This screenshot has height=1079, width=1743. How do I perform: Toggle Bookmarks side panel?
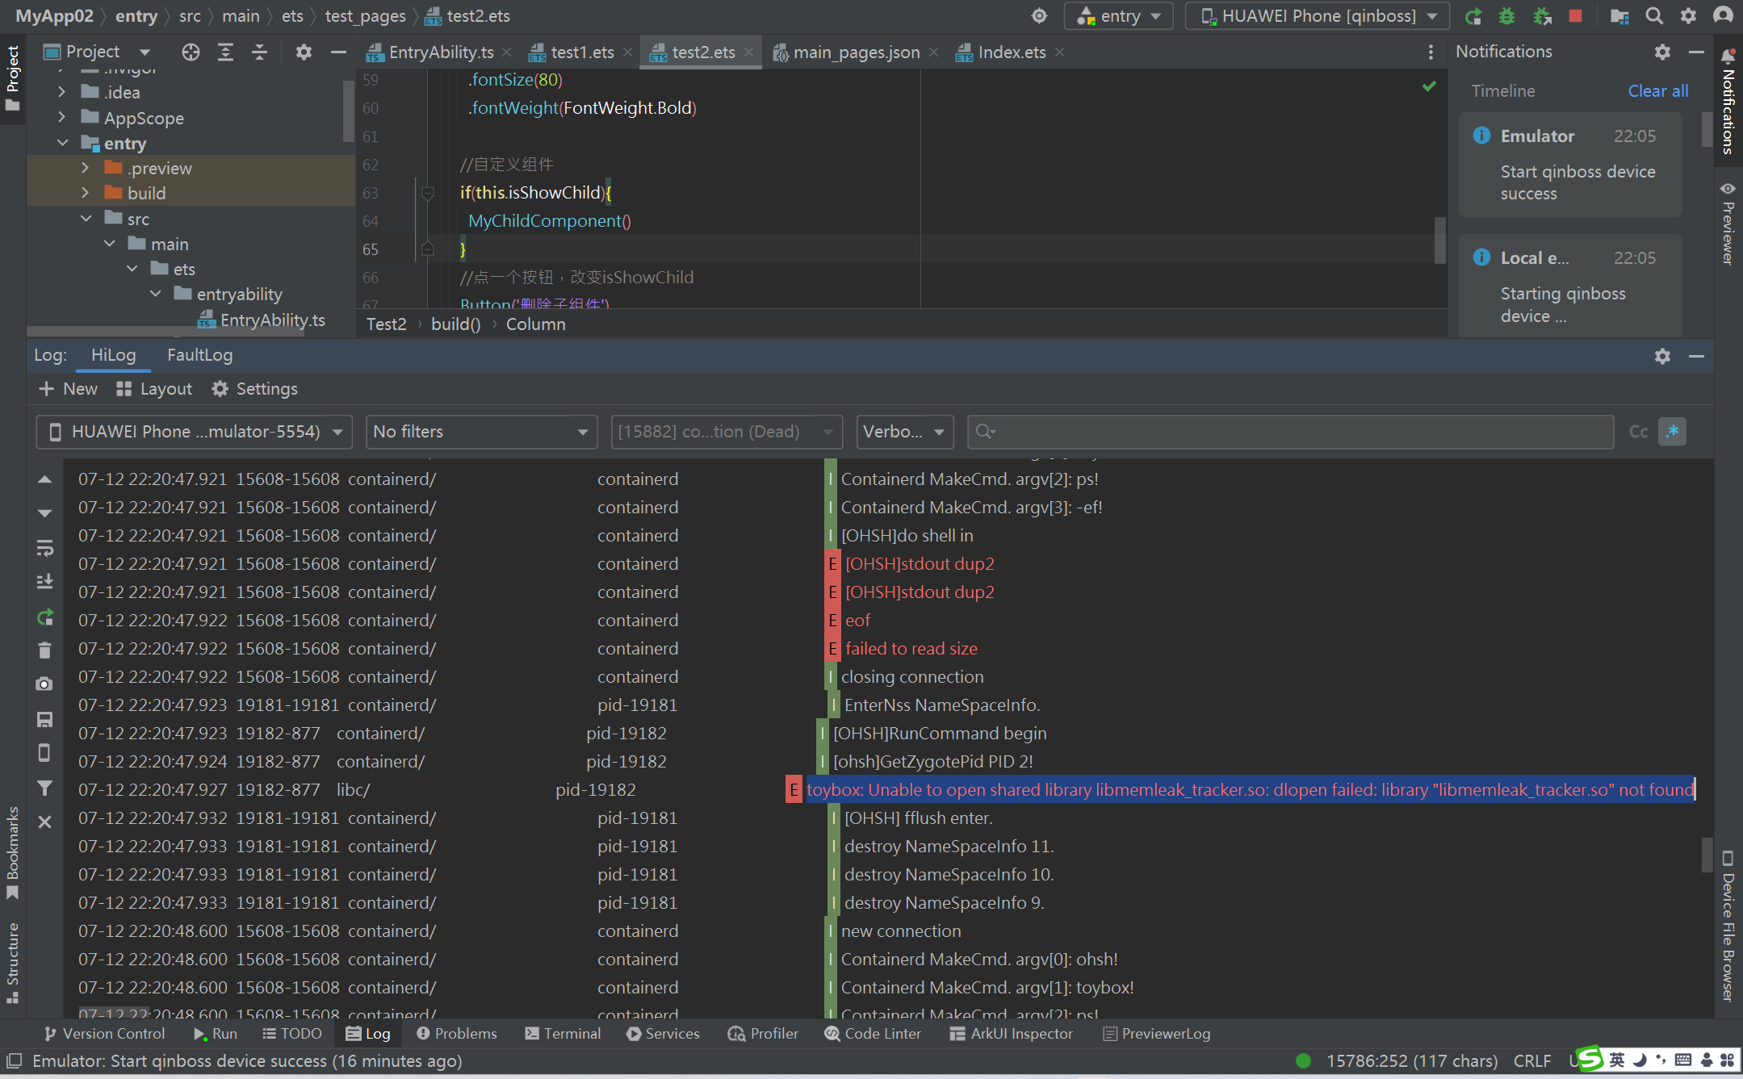(12, 852)
